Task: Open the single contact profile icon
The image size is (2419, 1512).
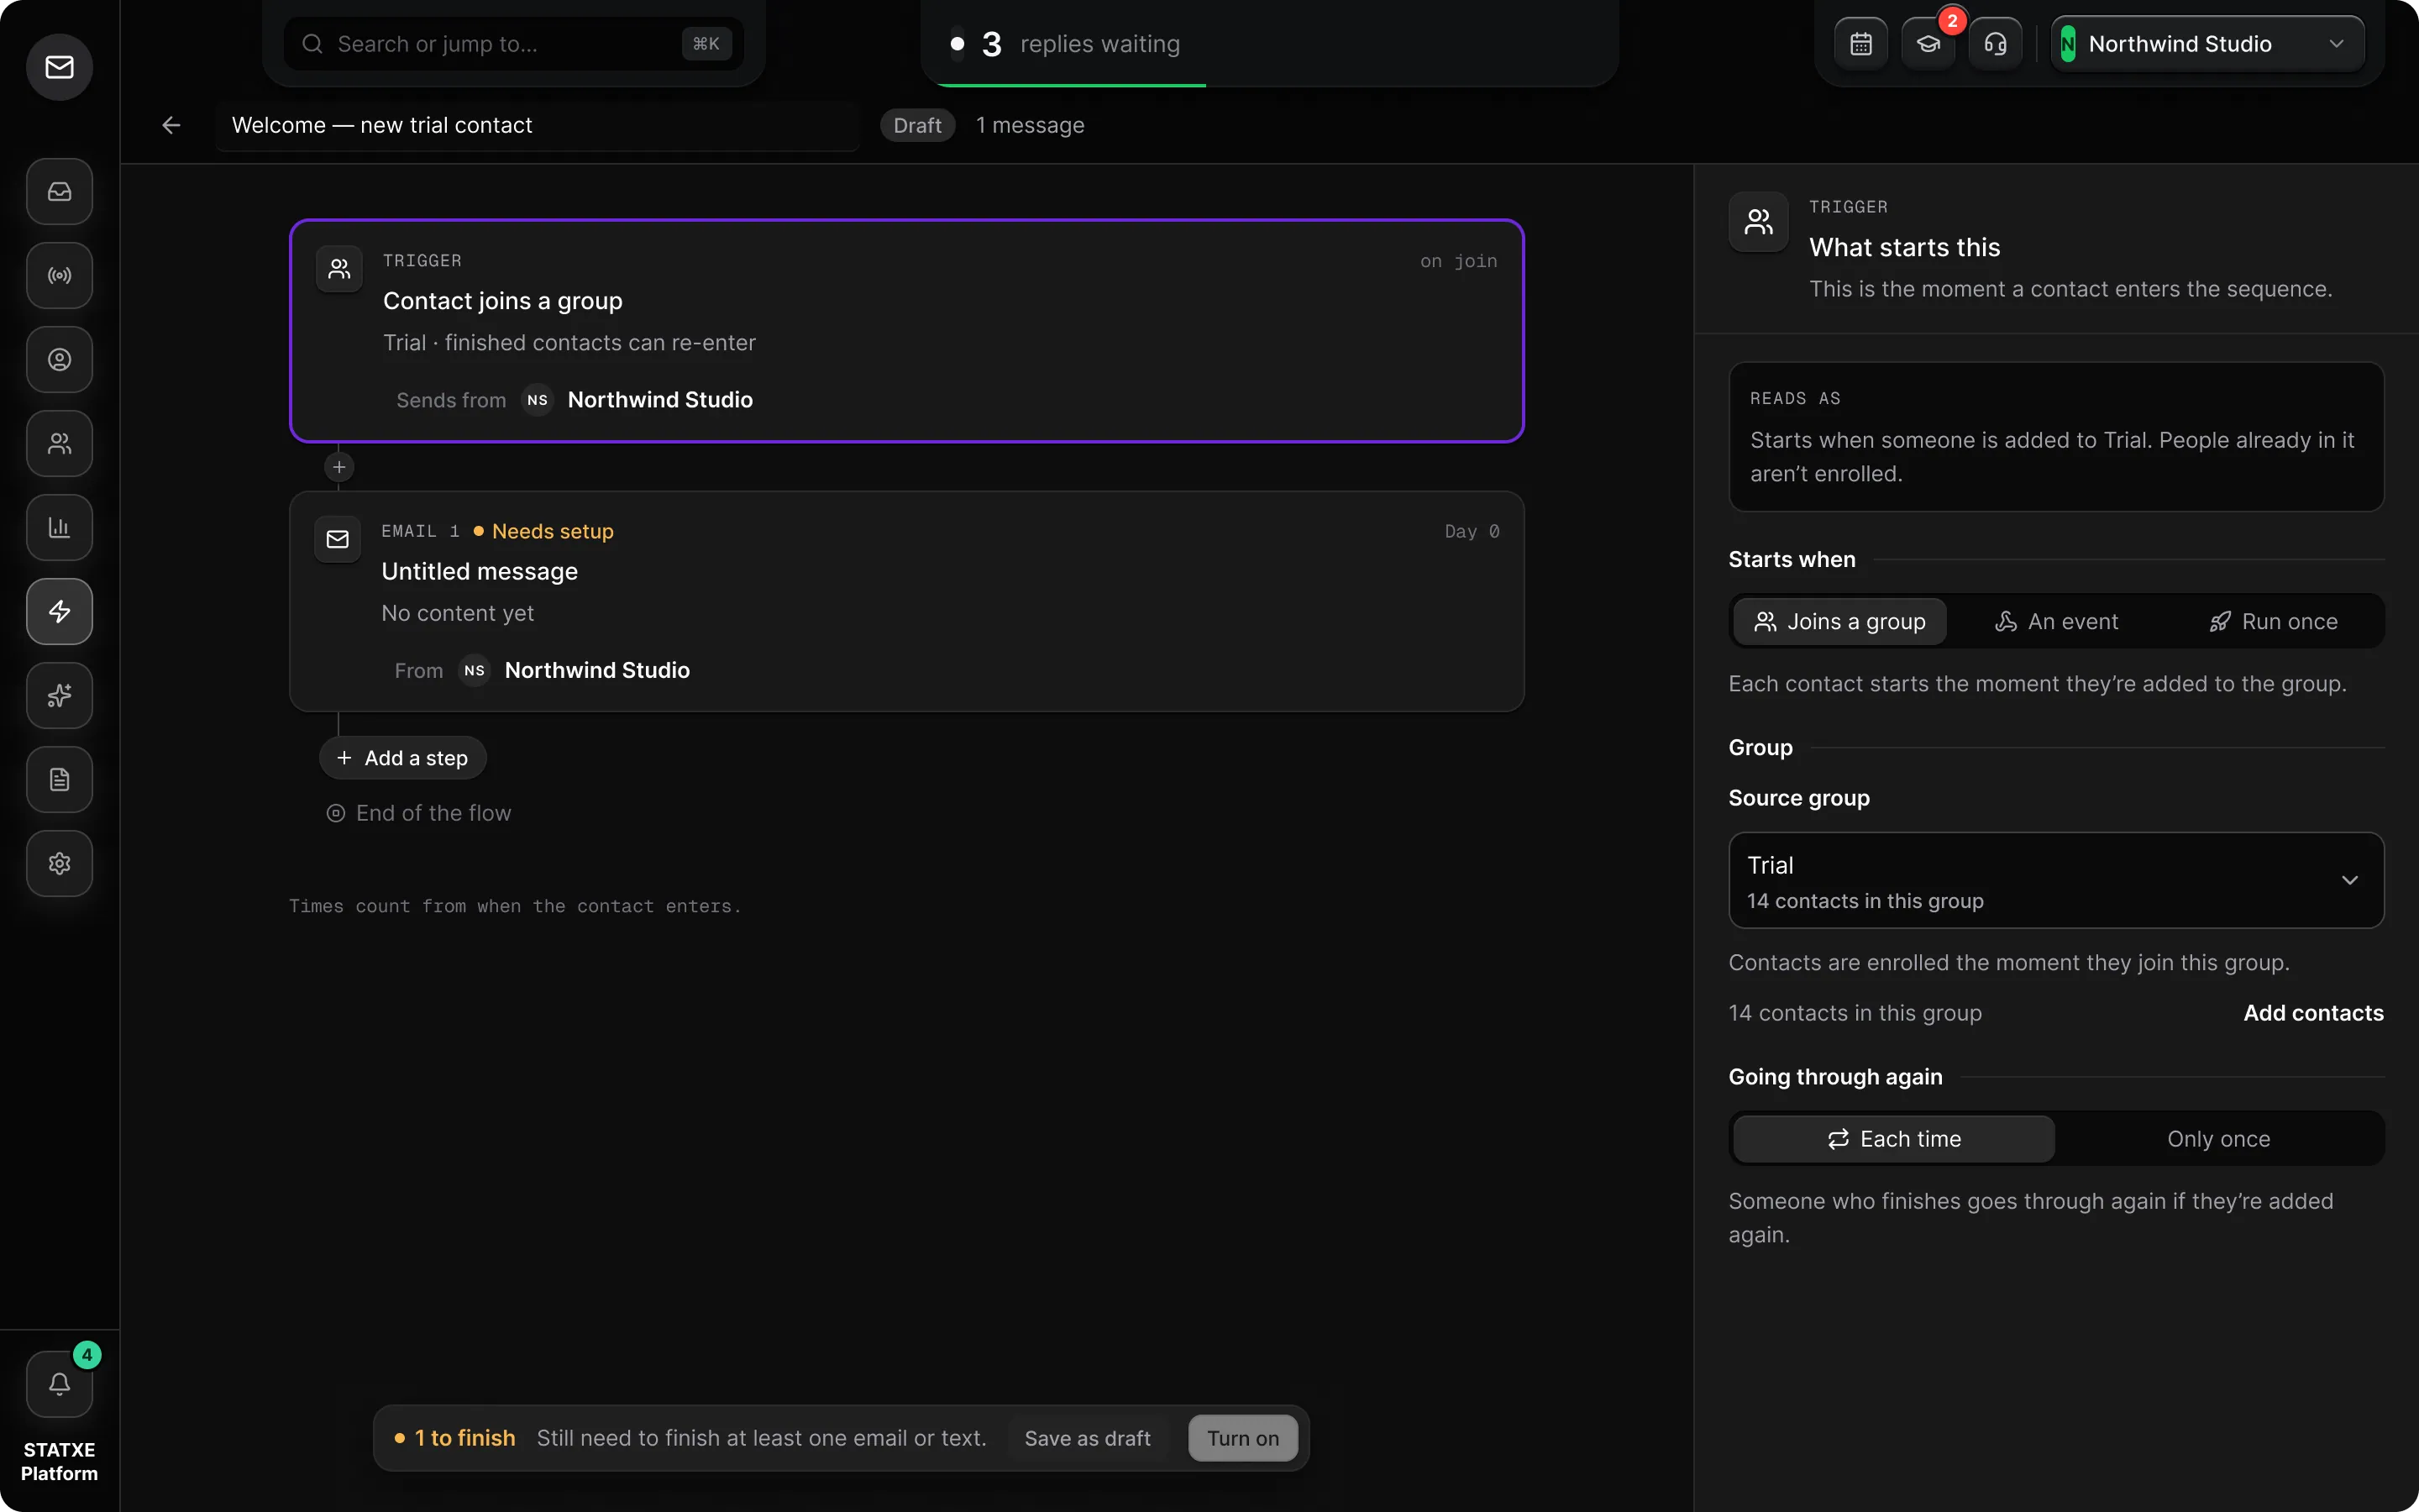Action: 59,359
